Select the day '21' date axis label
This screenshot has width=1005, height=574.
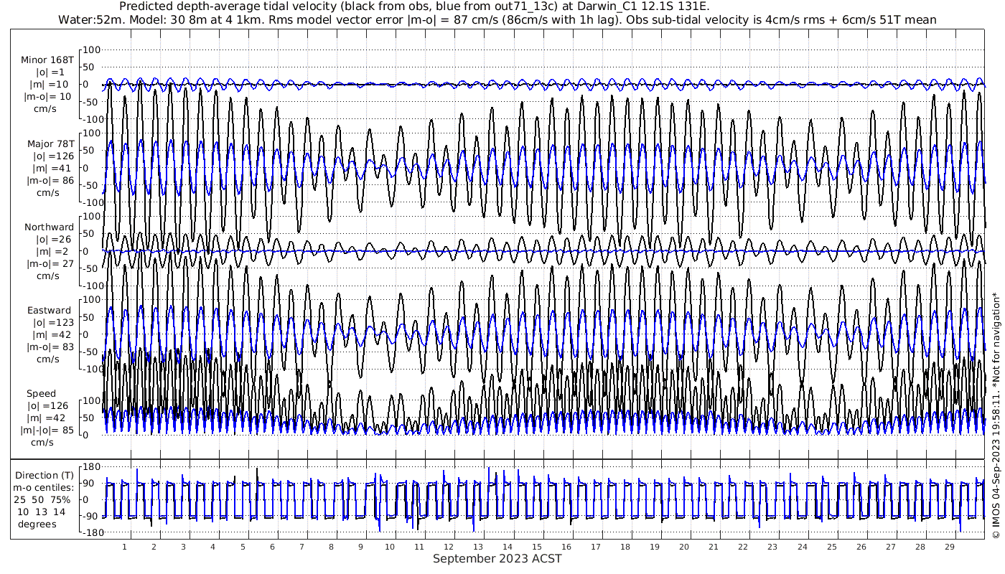714,547
